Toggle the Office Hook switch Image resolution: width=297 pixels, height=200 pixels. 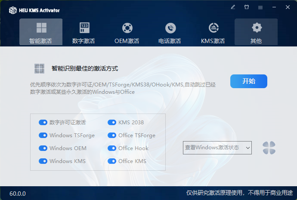(112, 148)
